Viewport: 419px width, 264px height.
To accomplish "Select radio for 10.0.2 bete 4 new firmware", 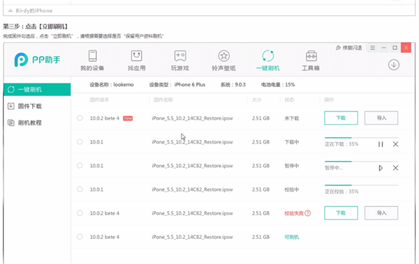I will pyautogui.click(x=80, y=118).
